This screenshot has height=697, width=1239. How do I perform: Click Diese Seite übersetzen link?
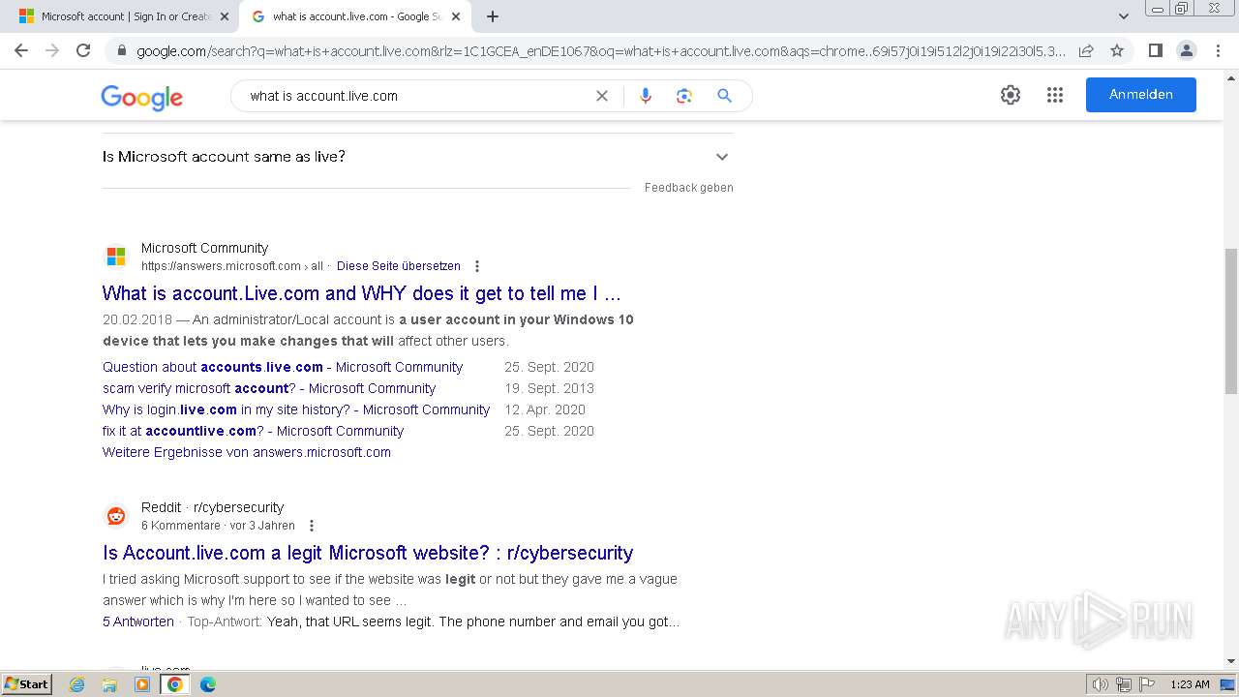[x=399, y=266]
